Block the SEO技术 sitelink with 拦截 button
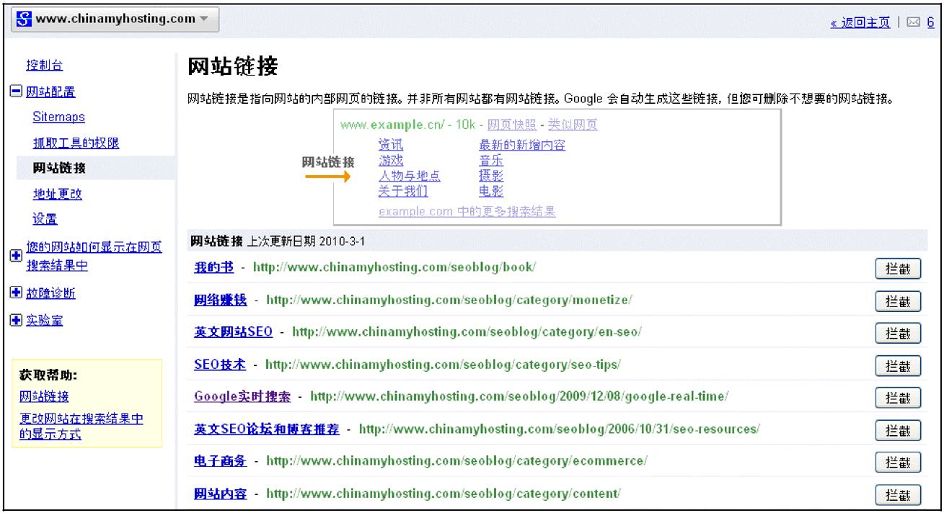Image resolution: width=944 pixels, height=513 pixels. (x=899, y=366)
